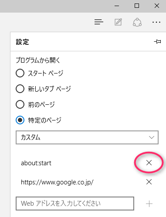Remove the about:start page entry
Viewport: 166px width, 217px height.
click(149, 163)
